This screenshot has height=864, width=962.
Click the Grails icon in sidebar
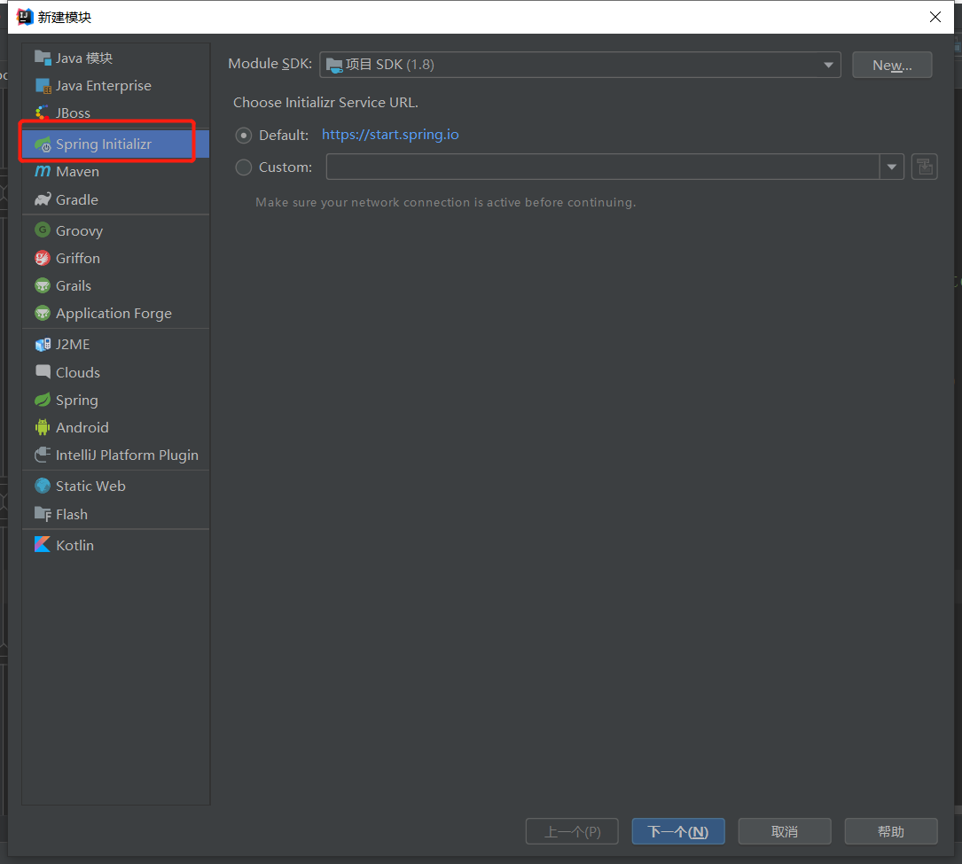click(x=43, y=285)
